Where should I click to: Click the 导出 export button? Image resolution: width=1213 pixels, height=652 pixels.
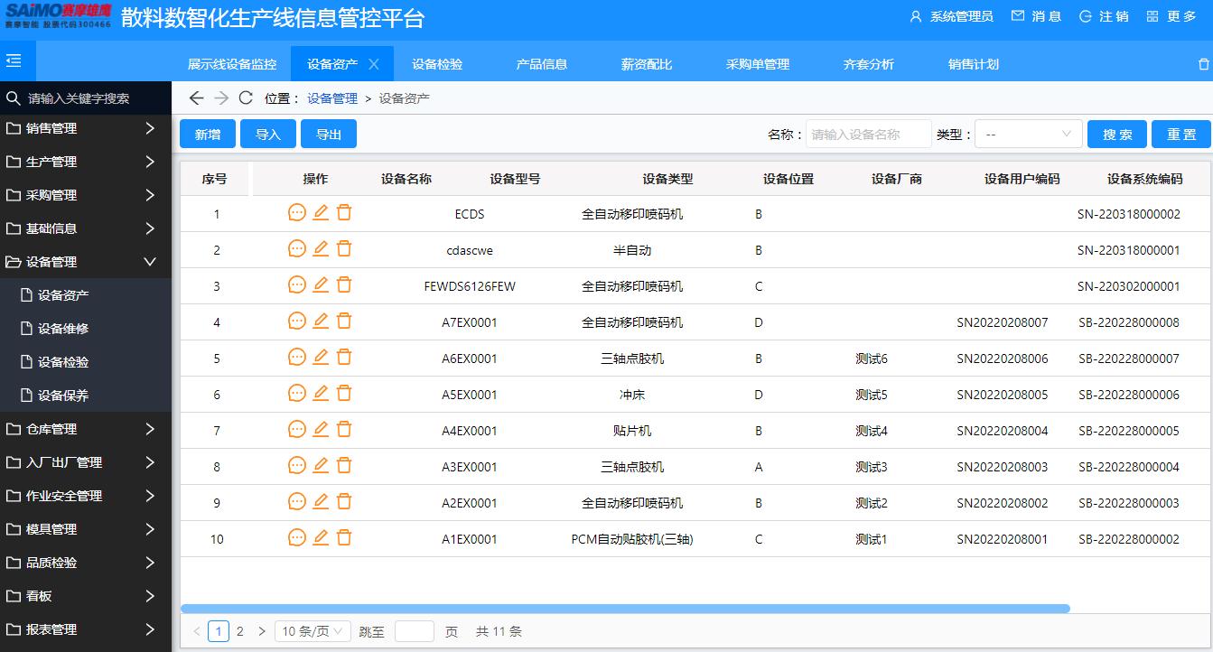(x=329, y=133)
